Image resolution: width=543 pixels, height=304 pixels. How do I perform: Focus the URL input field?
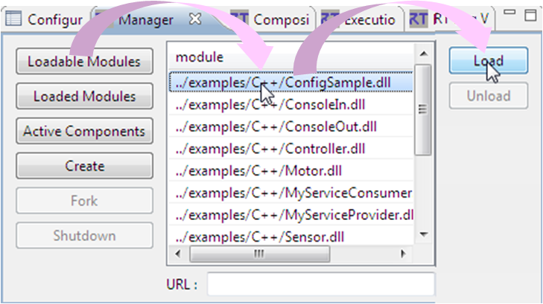(x=321, y=285)
